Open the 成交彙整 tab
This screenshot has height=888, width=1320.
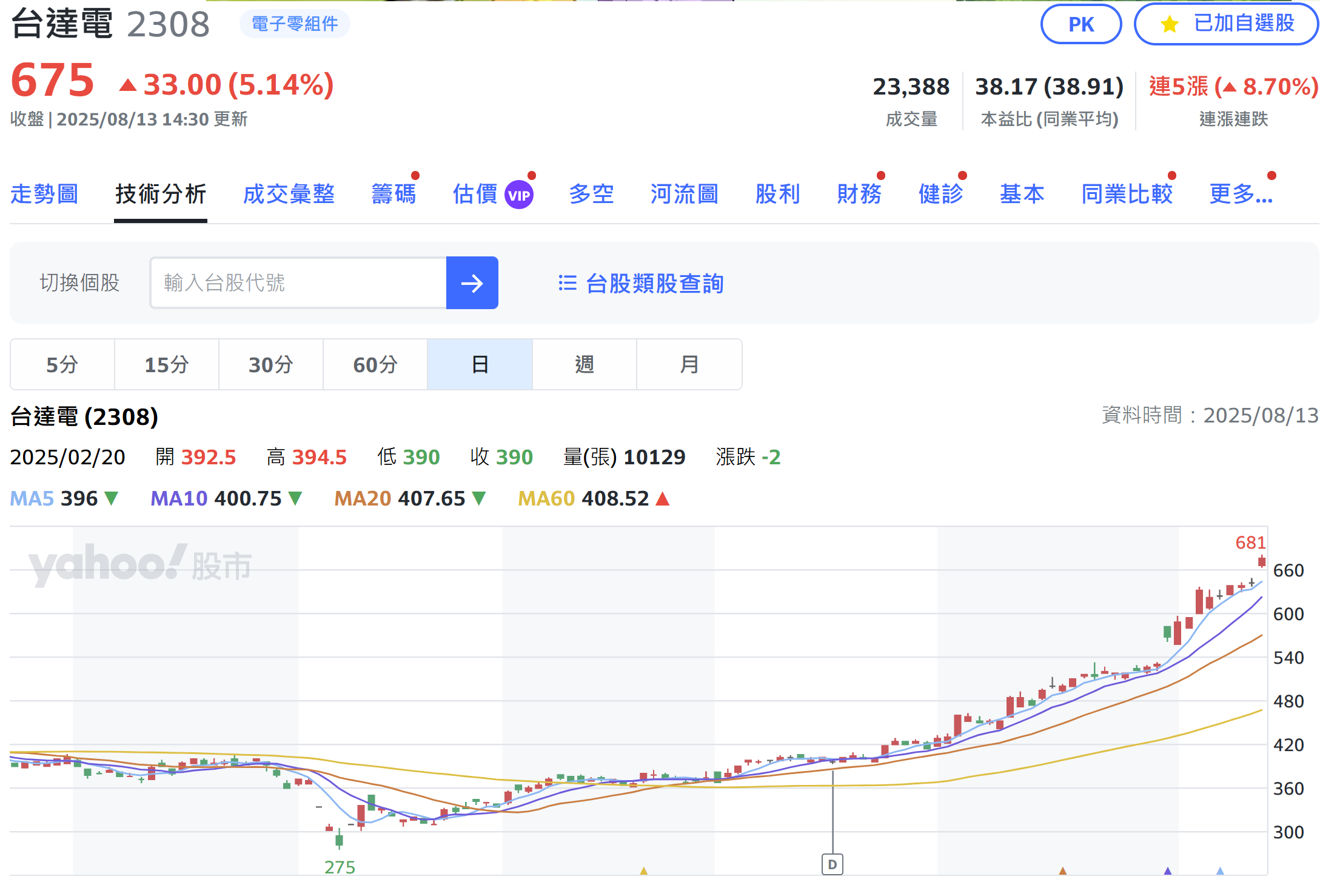pyautogui.click(x=289, y=194)
